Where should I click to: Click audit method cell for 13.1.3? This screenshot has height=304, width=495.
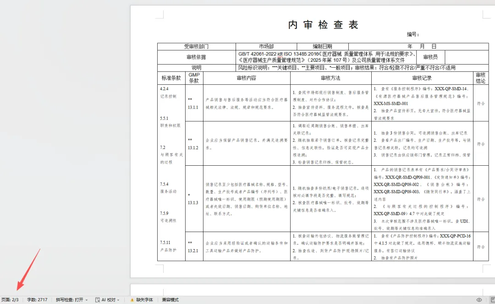pos(330,199)
